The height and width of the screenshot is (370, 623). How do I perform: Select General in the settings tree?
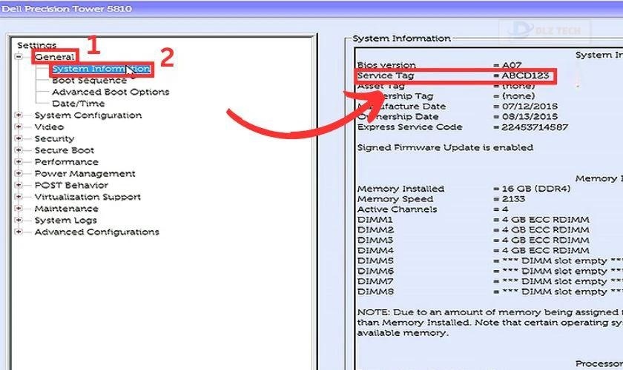tap(54, 57)
